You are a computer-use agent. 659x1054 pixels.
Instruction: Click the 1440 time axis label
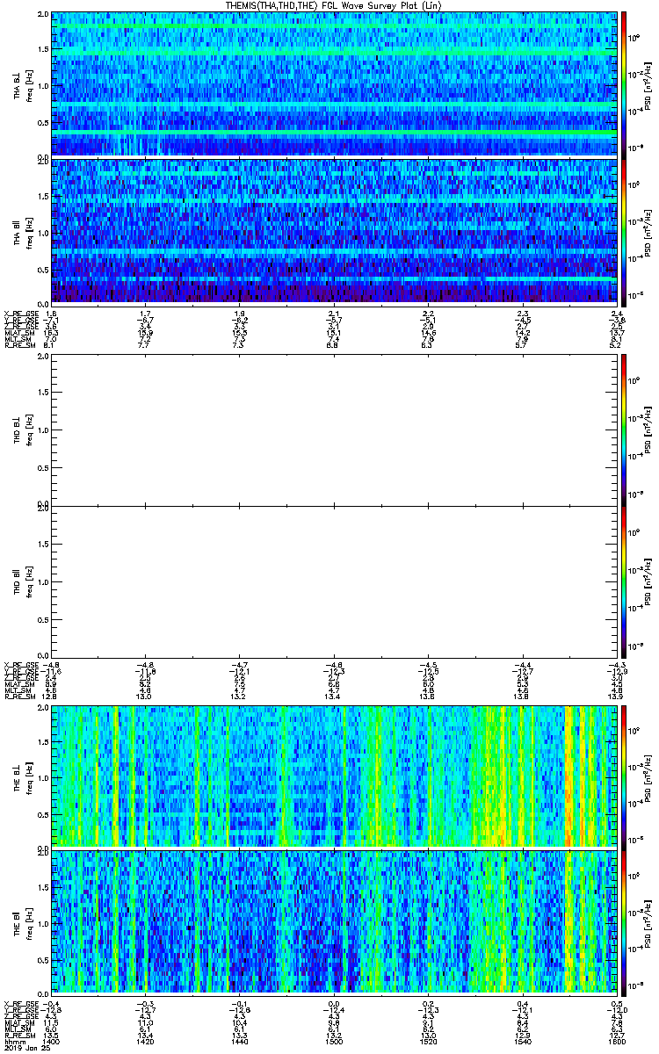(239, 1042)
